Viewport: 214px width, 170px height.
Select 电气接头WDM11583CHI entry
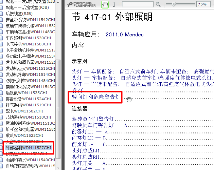pyautogui.click(x=28, y=44)
